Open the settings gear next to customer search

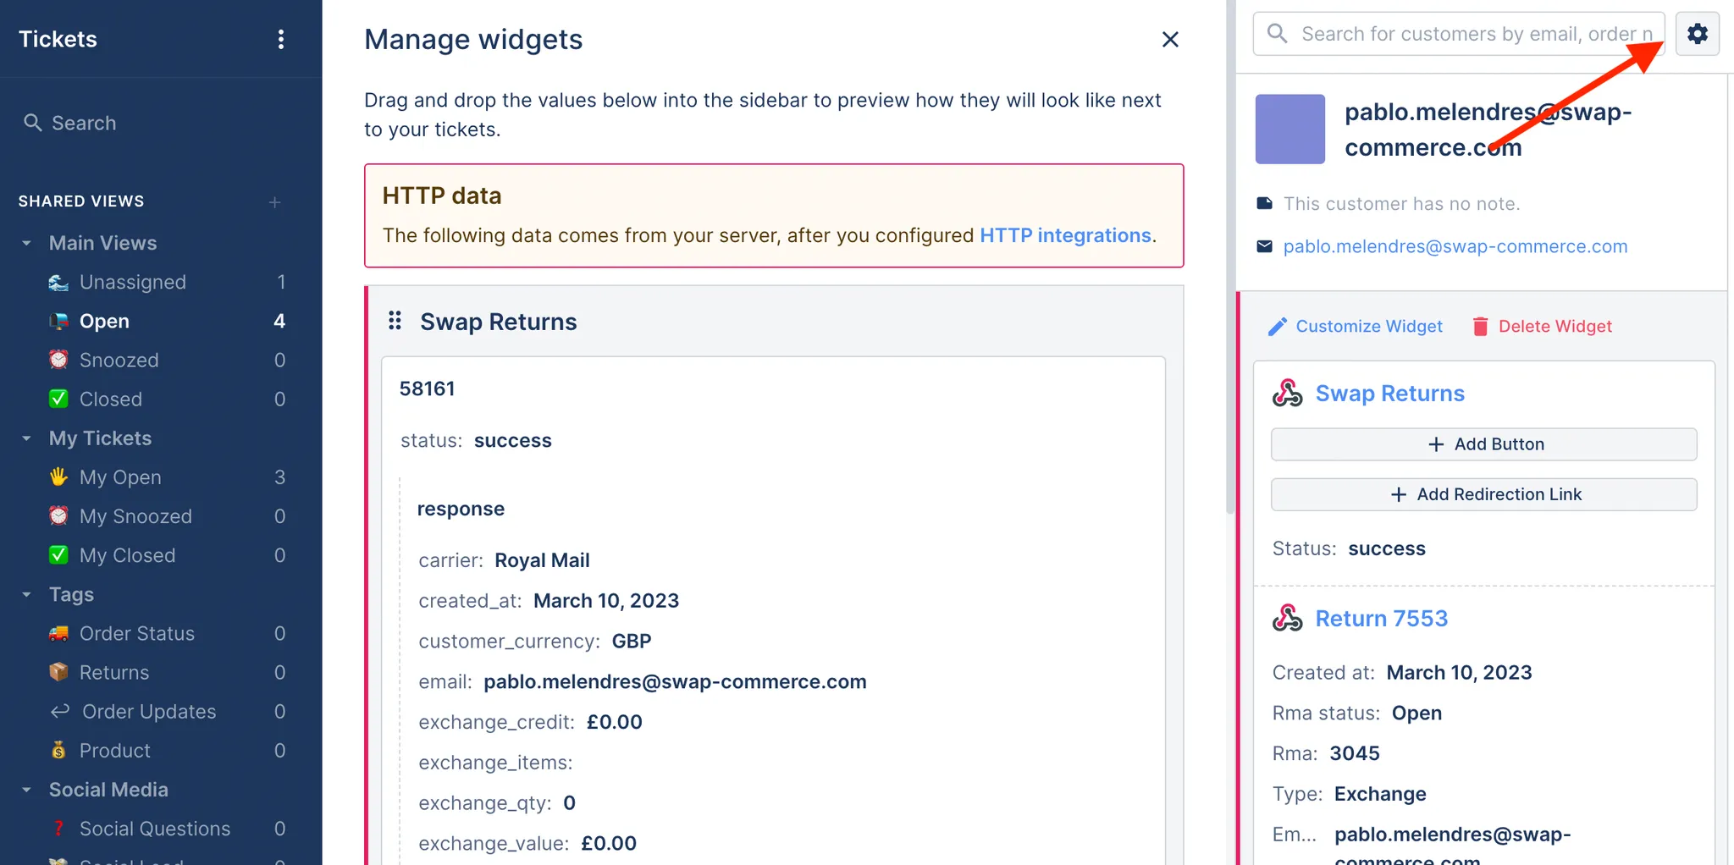click(1697, 34)
